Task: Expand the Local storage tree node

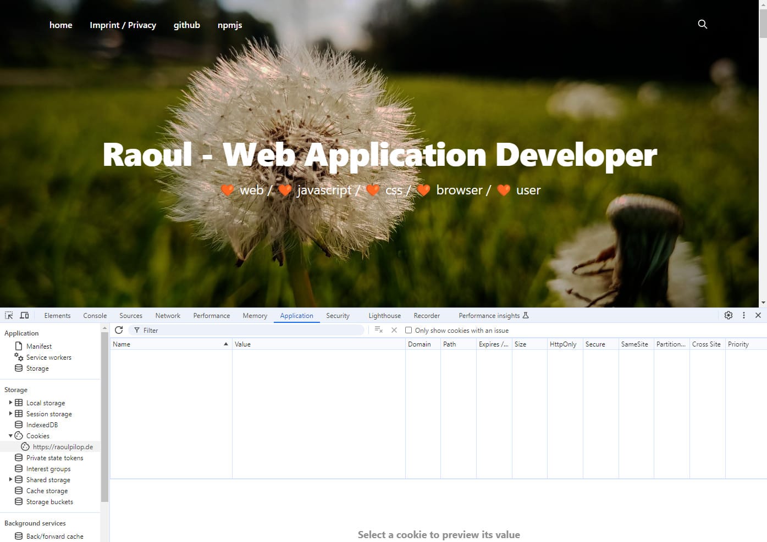Action: point(10,403)
